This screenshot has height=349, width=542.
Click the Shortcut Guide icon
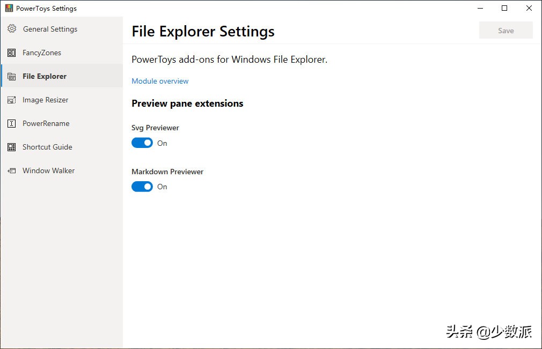[x=11, y=147]
